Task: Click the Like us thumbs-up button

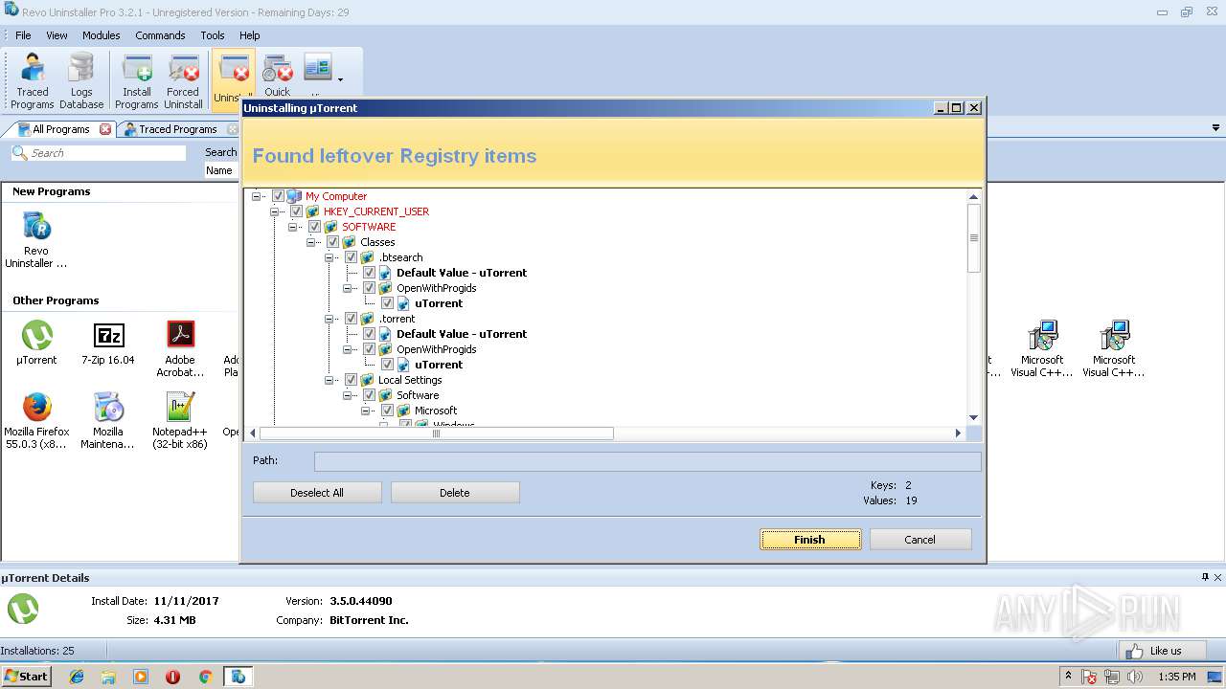Action: [1162, 651]
